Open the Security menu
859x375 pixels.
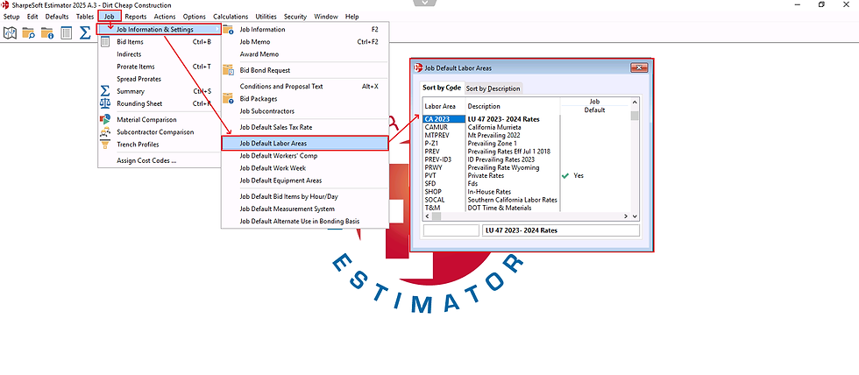[x=295, y=17]
